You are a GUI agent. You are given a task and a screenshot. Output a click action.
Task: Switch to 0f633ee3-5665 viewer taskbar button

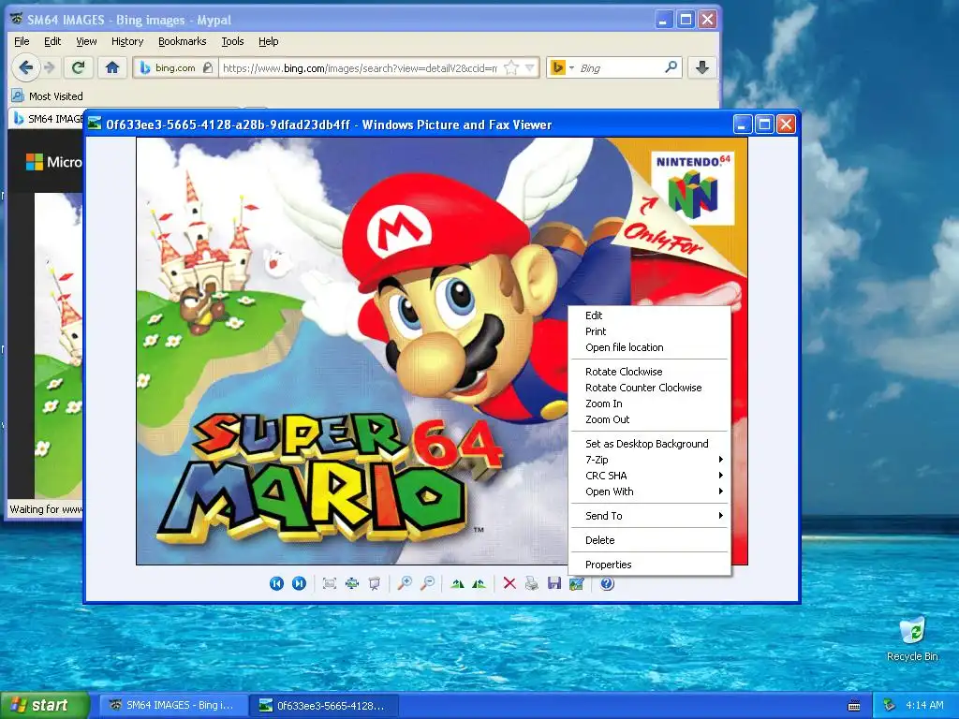pos(324,706)
